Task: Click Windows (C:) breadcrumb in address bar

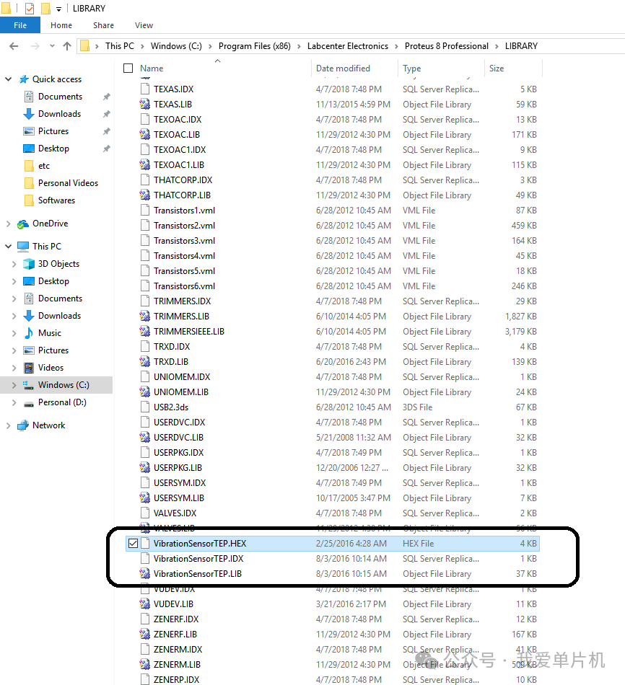Action: (176, 46)
